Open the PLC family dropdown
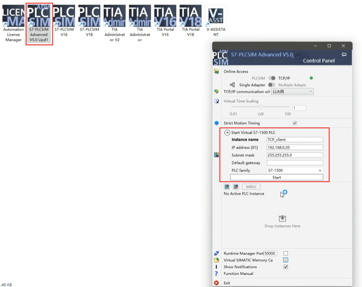 (295, 170)
